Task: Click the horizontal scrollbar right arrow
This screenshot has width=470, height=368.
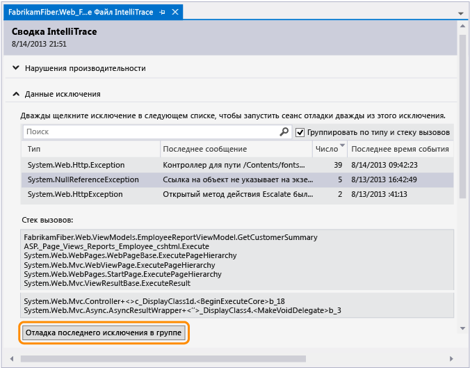Action: pos(451,359)
